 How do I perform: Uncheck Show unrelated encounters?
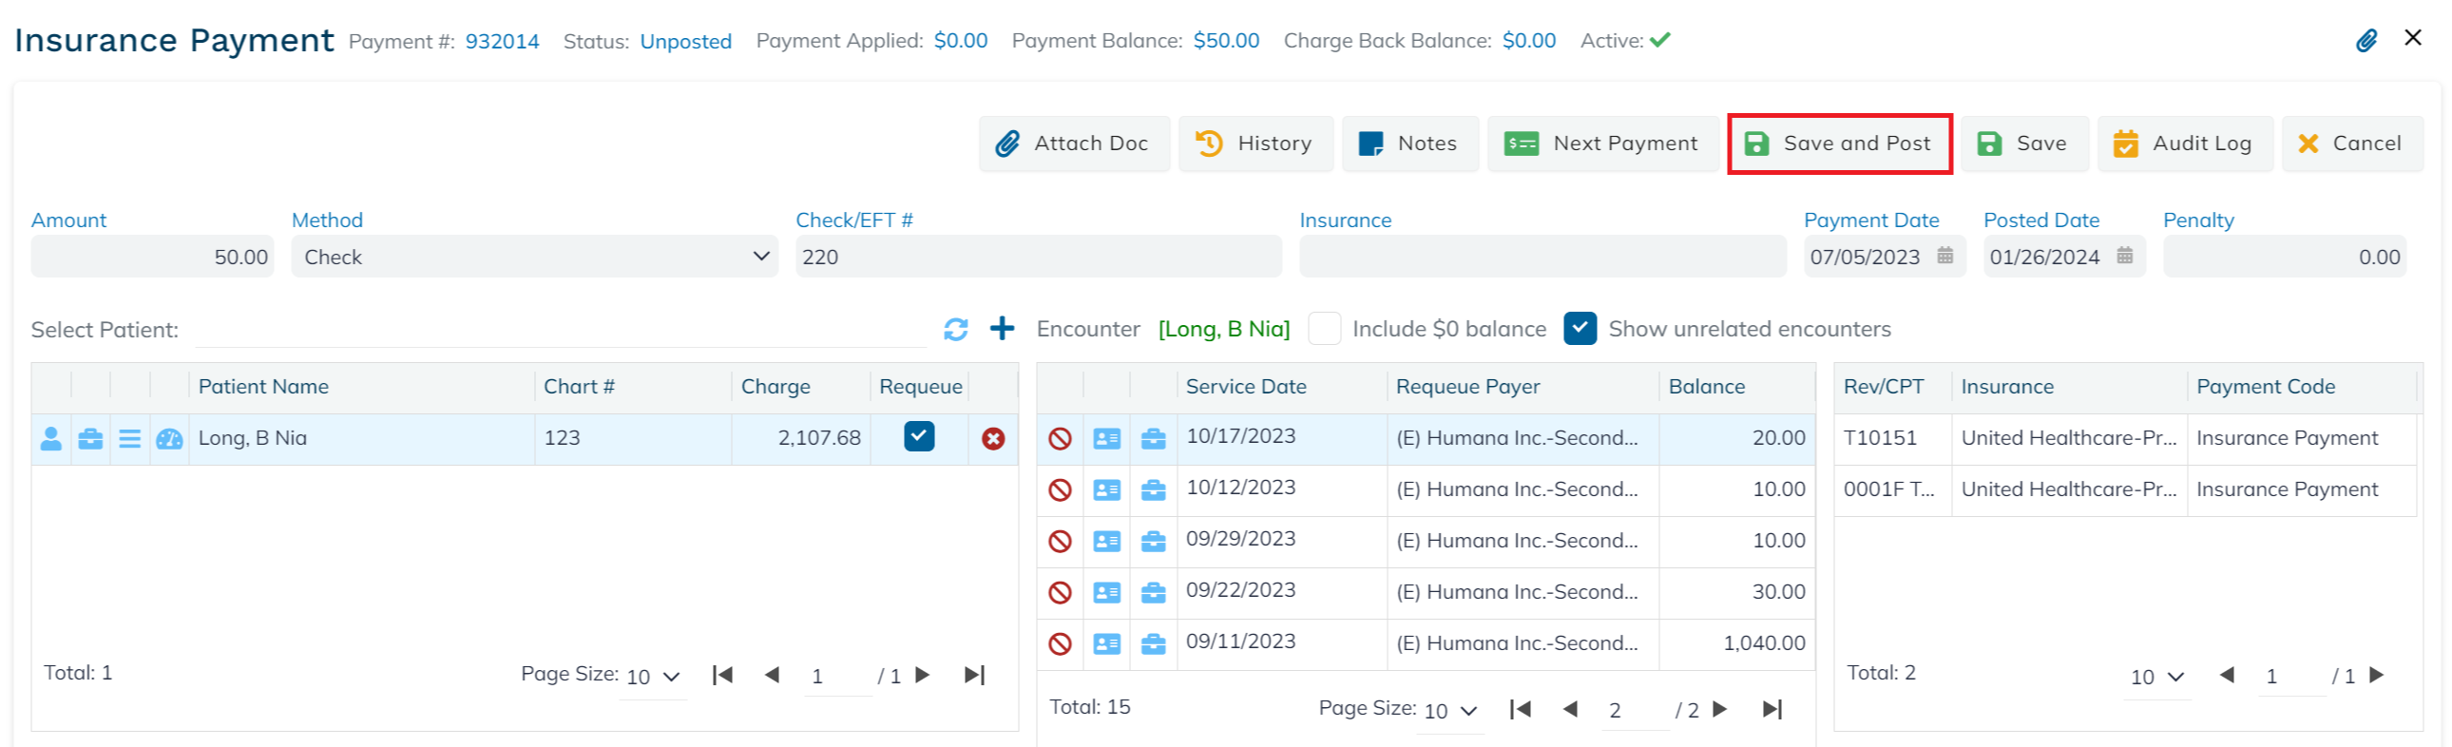coord(1580,329)
